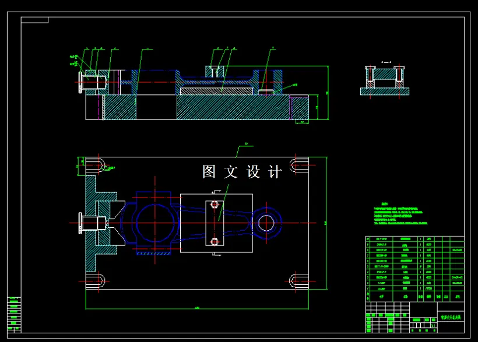The height and width of the screenshot is (342, 478).
Task: Select the drawing name cell in title block
Action: tap(451, 318)
